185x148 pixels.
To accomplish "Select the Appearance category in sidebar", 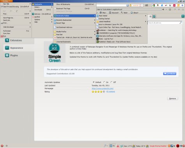I will (x=19, y=48).
